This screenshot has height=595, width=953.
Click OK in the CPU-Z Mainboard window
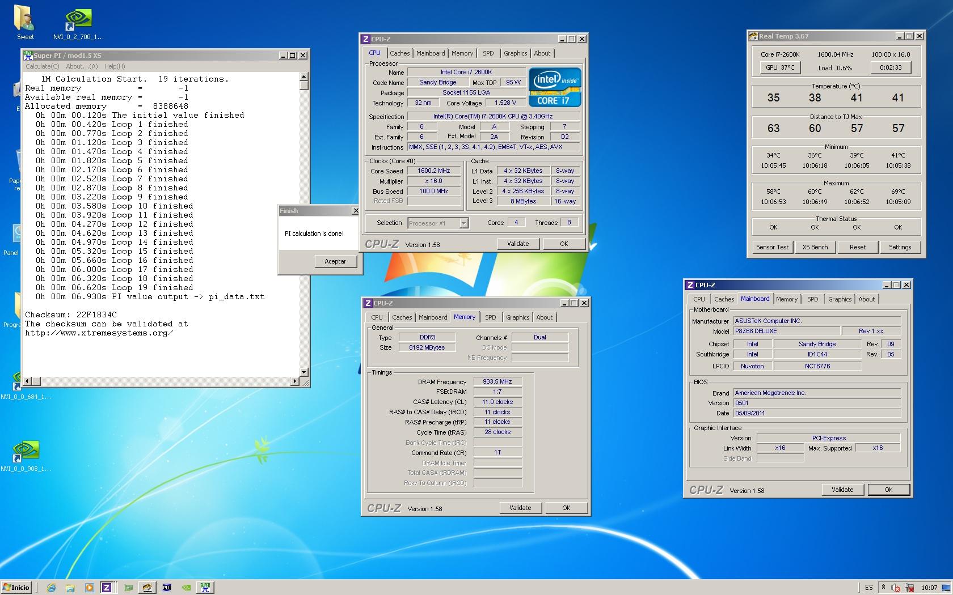pyautogui.click(x=888, y=490)
